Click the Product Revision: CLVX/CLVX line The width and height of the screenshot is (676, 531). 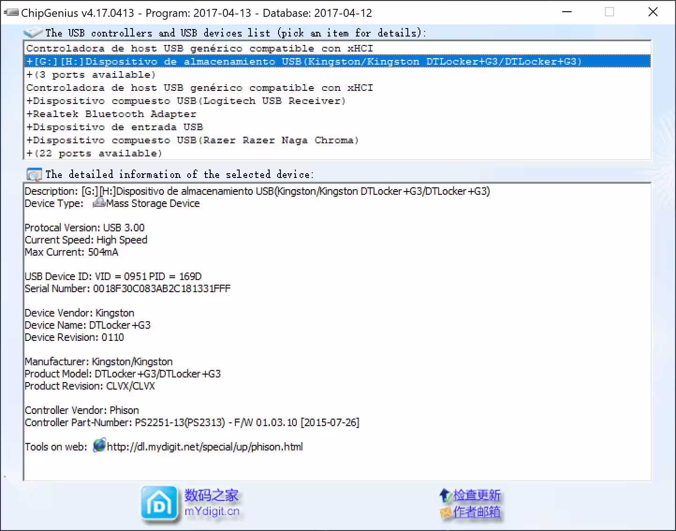[x=90, y=386]
